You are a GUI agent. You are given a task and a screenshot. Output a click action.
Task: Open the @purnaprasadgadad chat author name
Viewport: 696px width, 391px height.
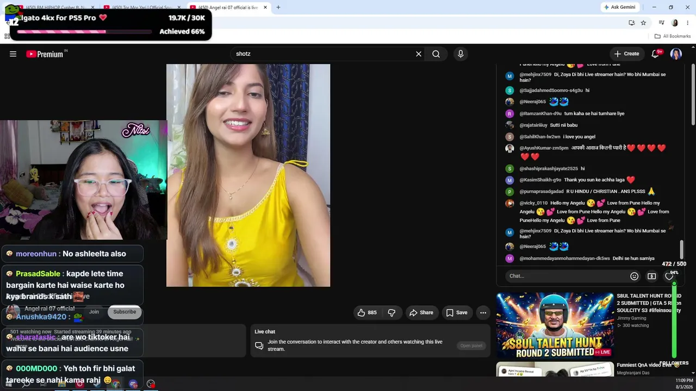click(542, 192)
